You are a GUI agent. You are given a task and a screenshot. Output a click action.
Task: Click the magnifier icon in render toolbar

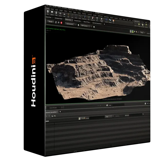tap(137, 32)
